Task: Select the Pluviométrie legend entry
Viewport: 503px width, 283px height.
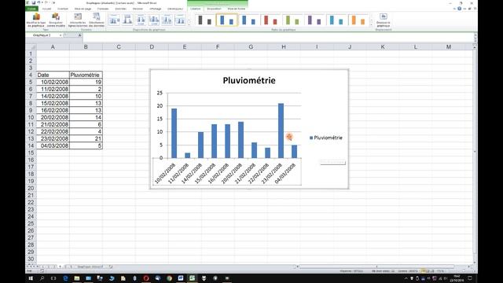Action: coord(326,138)
